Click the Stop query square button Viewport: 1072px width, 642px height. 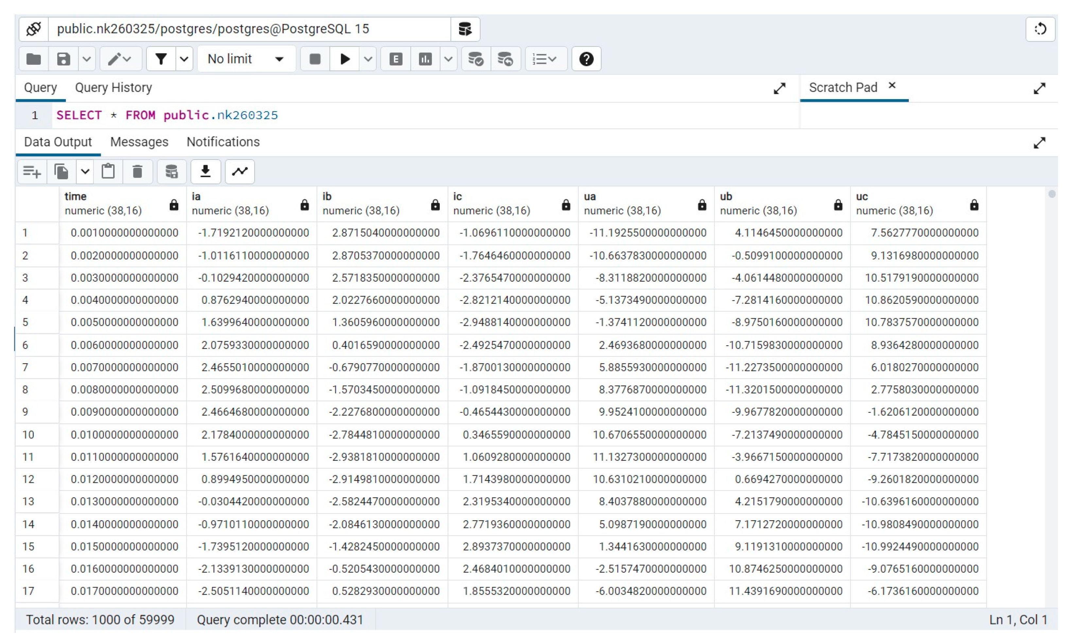pyautogui.click(x=315, y=59)
